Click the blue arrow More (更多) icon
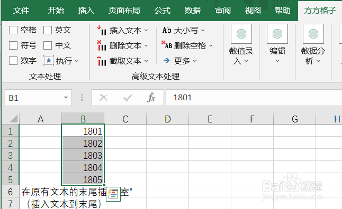The width and height of the screenshot is (342, 209). pos(167,61)
